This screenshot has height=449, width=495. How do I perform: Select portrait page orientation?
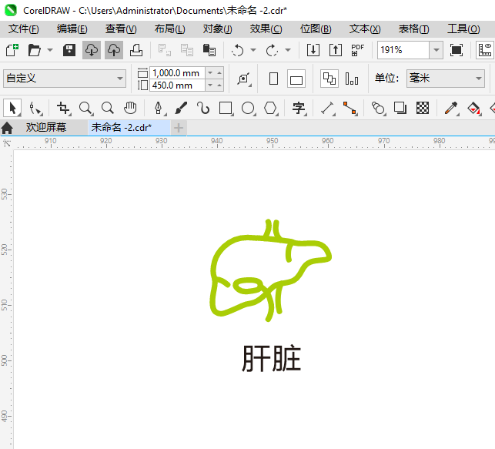coord(273,79)
